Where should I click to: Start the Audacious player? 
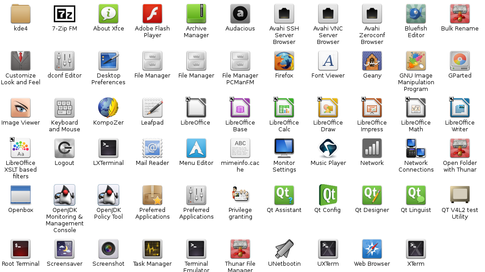tap(240, 14)
